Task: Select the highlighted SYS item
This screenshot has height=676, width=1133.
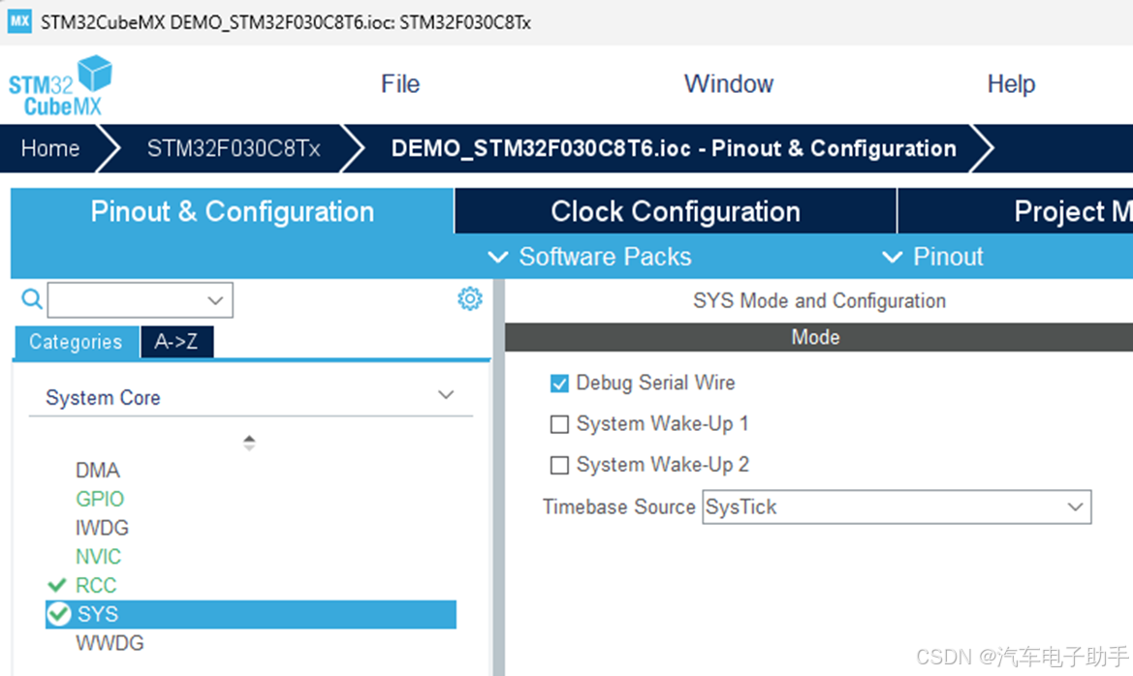Action: pyautogui.click(x=251, y=614)
